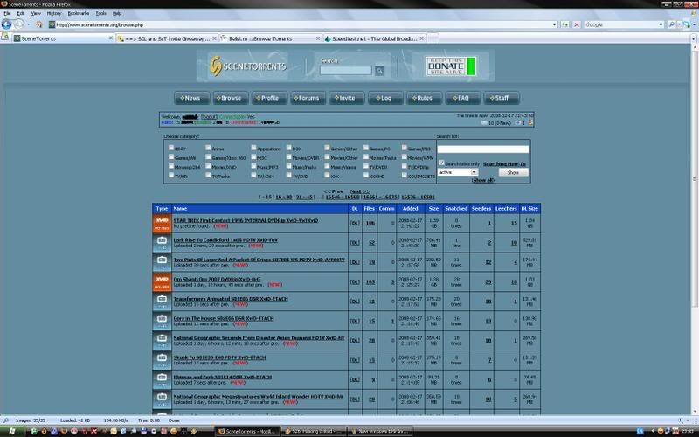Click the XviD type icon for STAR TREK First Contact
This screenshot has height=437, width=699.
click(x=162, y=224)
